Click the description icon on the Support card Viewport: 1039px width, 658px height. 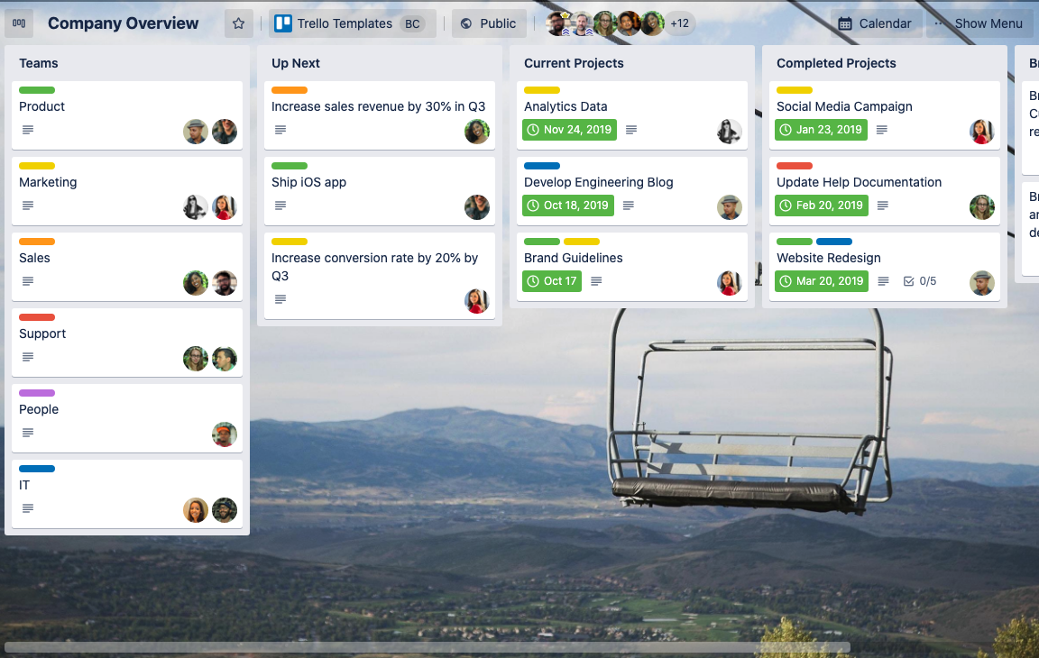pos(27,357)
